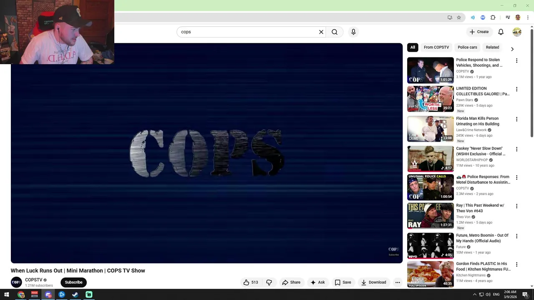
Task: Click the Create button
Action: point(479,32)
